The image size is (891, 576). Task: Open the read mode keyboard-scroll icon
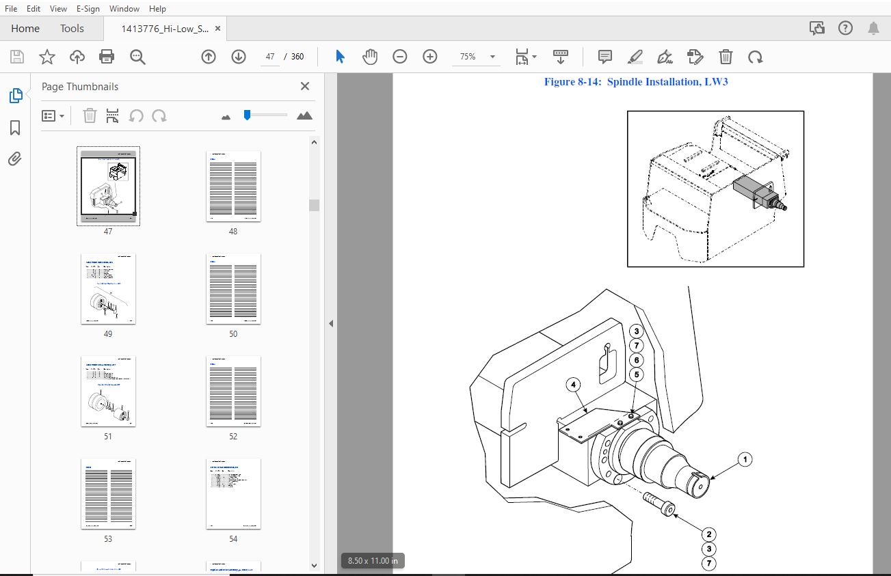(561, 57)
